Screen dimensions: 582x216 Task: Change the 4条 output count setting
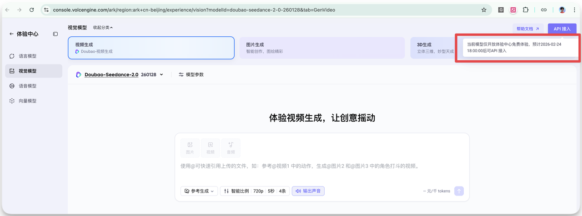tap(282, 191)
